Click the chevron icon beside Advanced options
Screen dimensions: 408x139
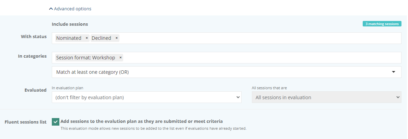(51, 9)
